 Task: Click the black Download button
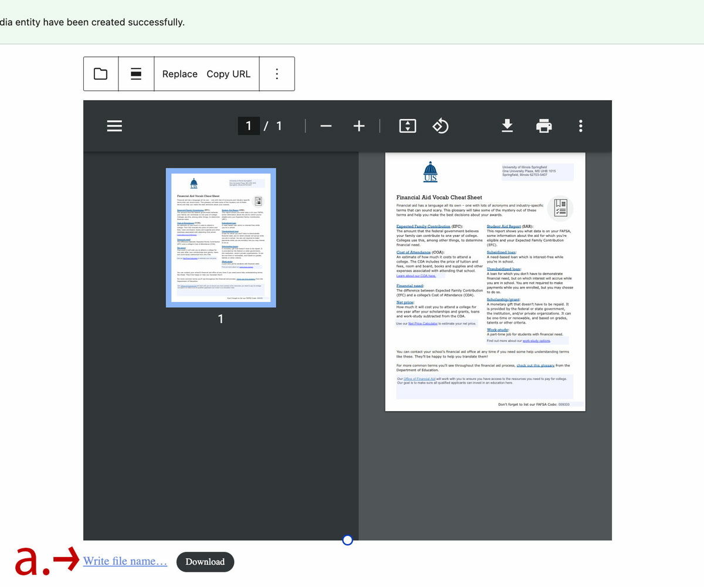pyautogui.click(x=205, y=562)
